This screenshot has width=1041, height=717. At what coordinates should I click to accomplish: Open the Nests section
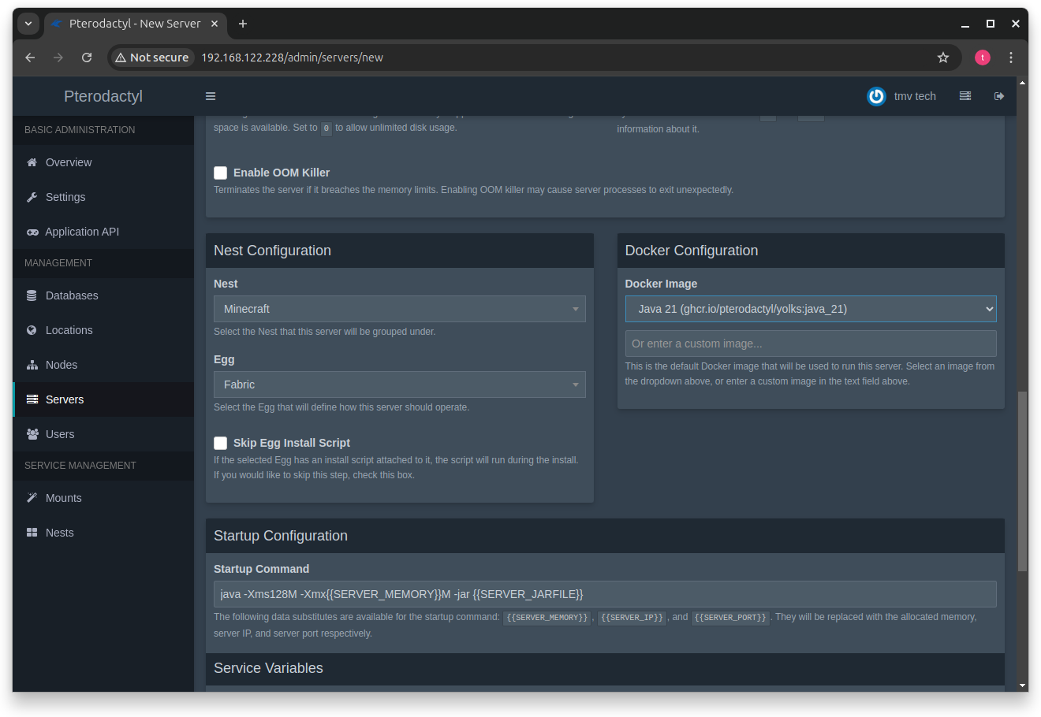tap(58, 532)
